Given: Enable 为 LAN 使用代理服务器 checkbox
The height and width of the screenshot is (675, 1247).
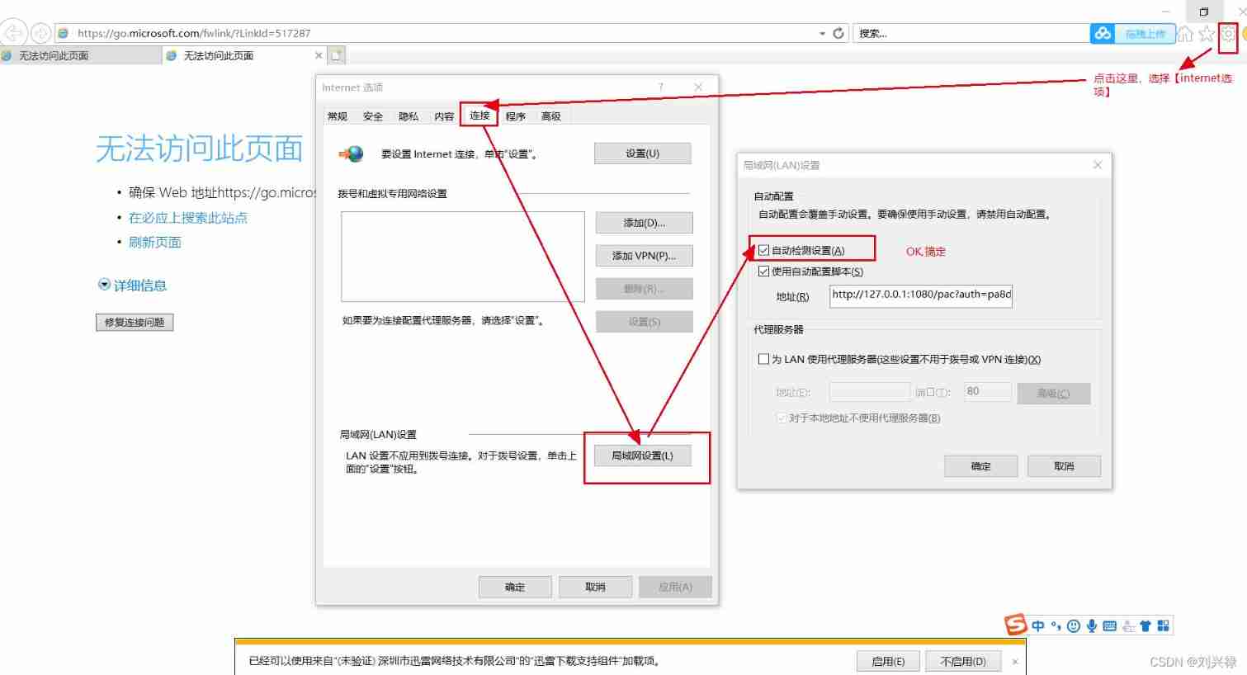Looking at the screenshot, I should point(764,358).
